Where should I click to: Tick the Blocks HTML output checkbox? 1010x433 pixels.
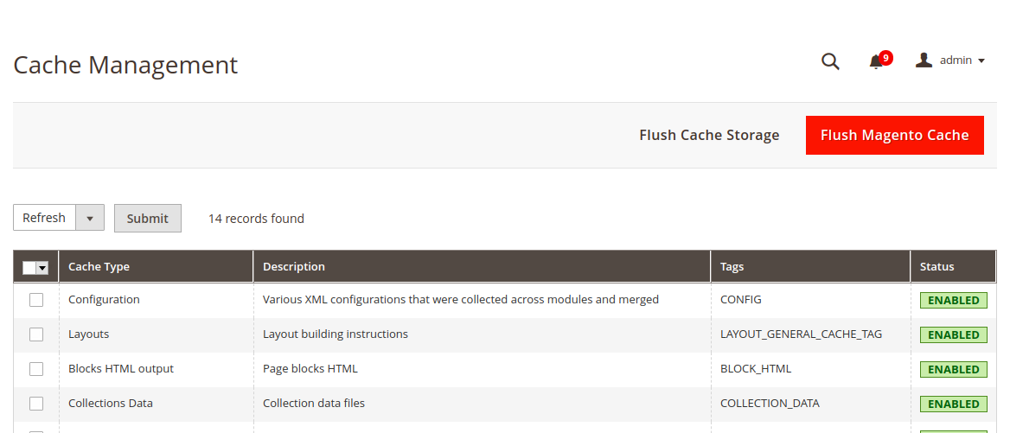click(36, 369)
